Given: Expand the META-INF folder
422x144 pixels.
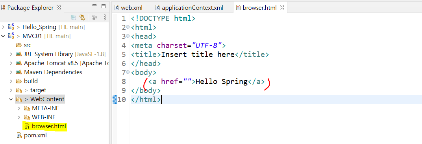Looking at the screenshot, I should 19,108.
